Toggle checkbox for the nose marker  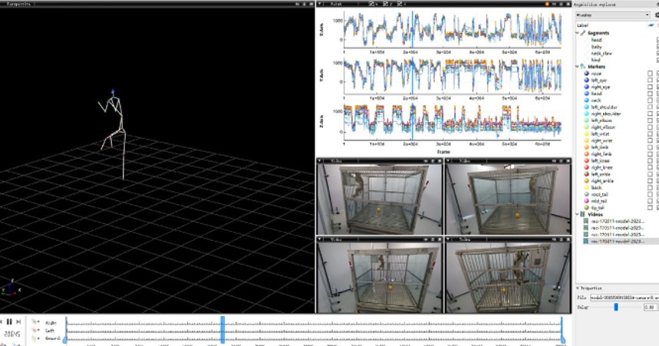point(651,73)
